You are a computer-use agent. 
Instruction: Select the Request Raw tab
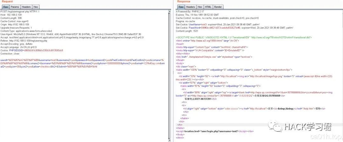click(5, 7)
